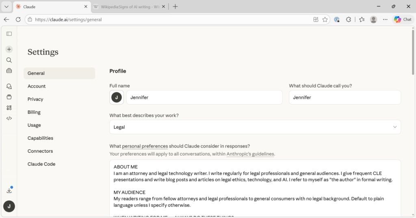This screenshot has width=416, height=218.
Task: Open the Chats speech bubble icon
Action: [x=9, y=87]
